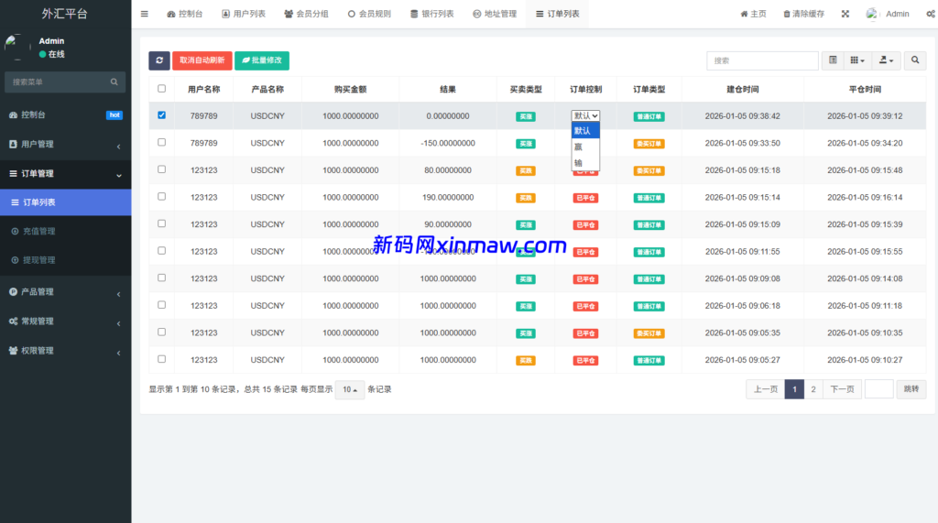Expand 产品管理 sidebar menu
This screenshot has width=938, height=523.
[x=65, y=292]
